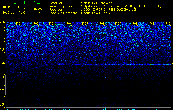The width and height of the screenshot is (173, 110).
Task: Click the observer name Masayuki Kobayashi
Action: 99,3
